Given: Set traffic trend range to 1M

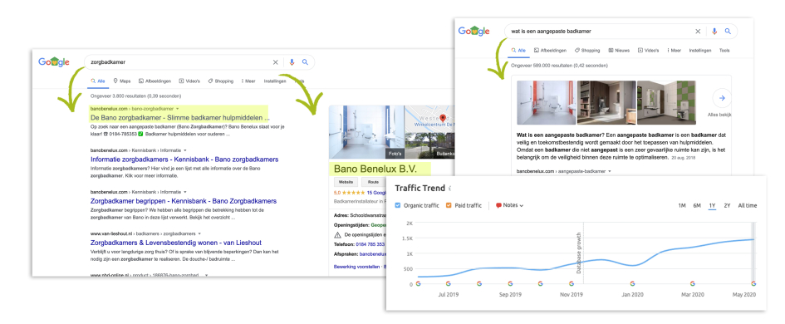Looking at the screenshot, I should (682, 205).
